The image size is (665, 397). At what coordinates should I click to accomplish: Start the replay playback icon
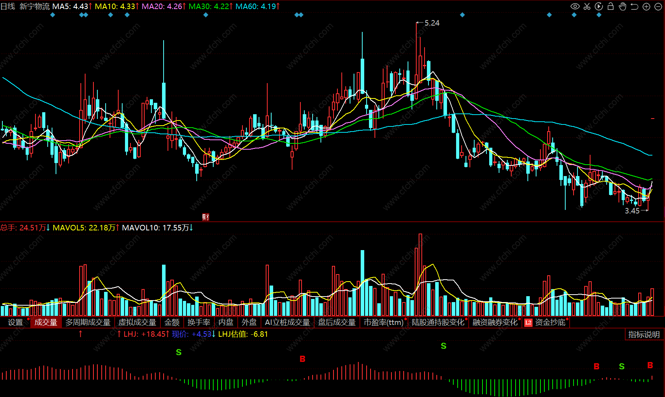599,6
